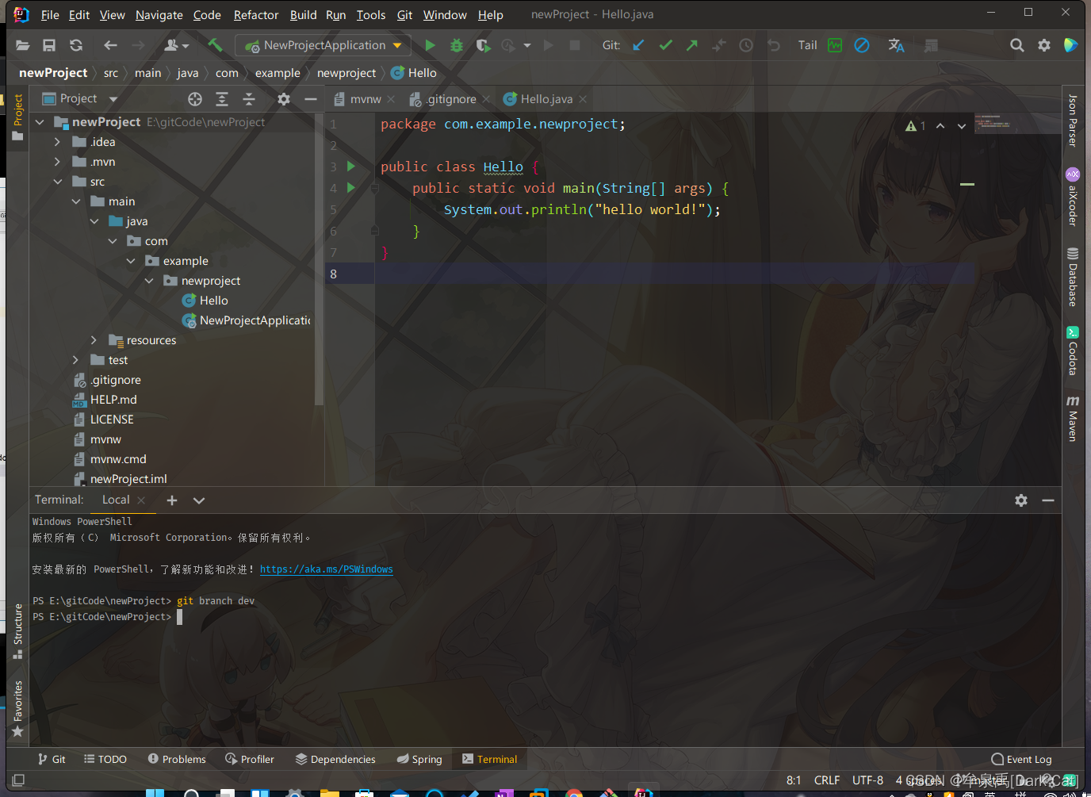Expand the resources folder
Viewport: 1091px width, 797px height.
coord(94,340)
